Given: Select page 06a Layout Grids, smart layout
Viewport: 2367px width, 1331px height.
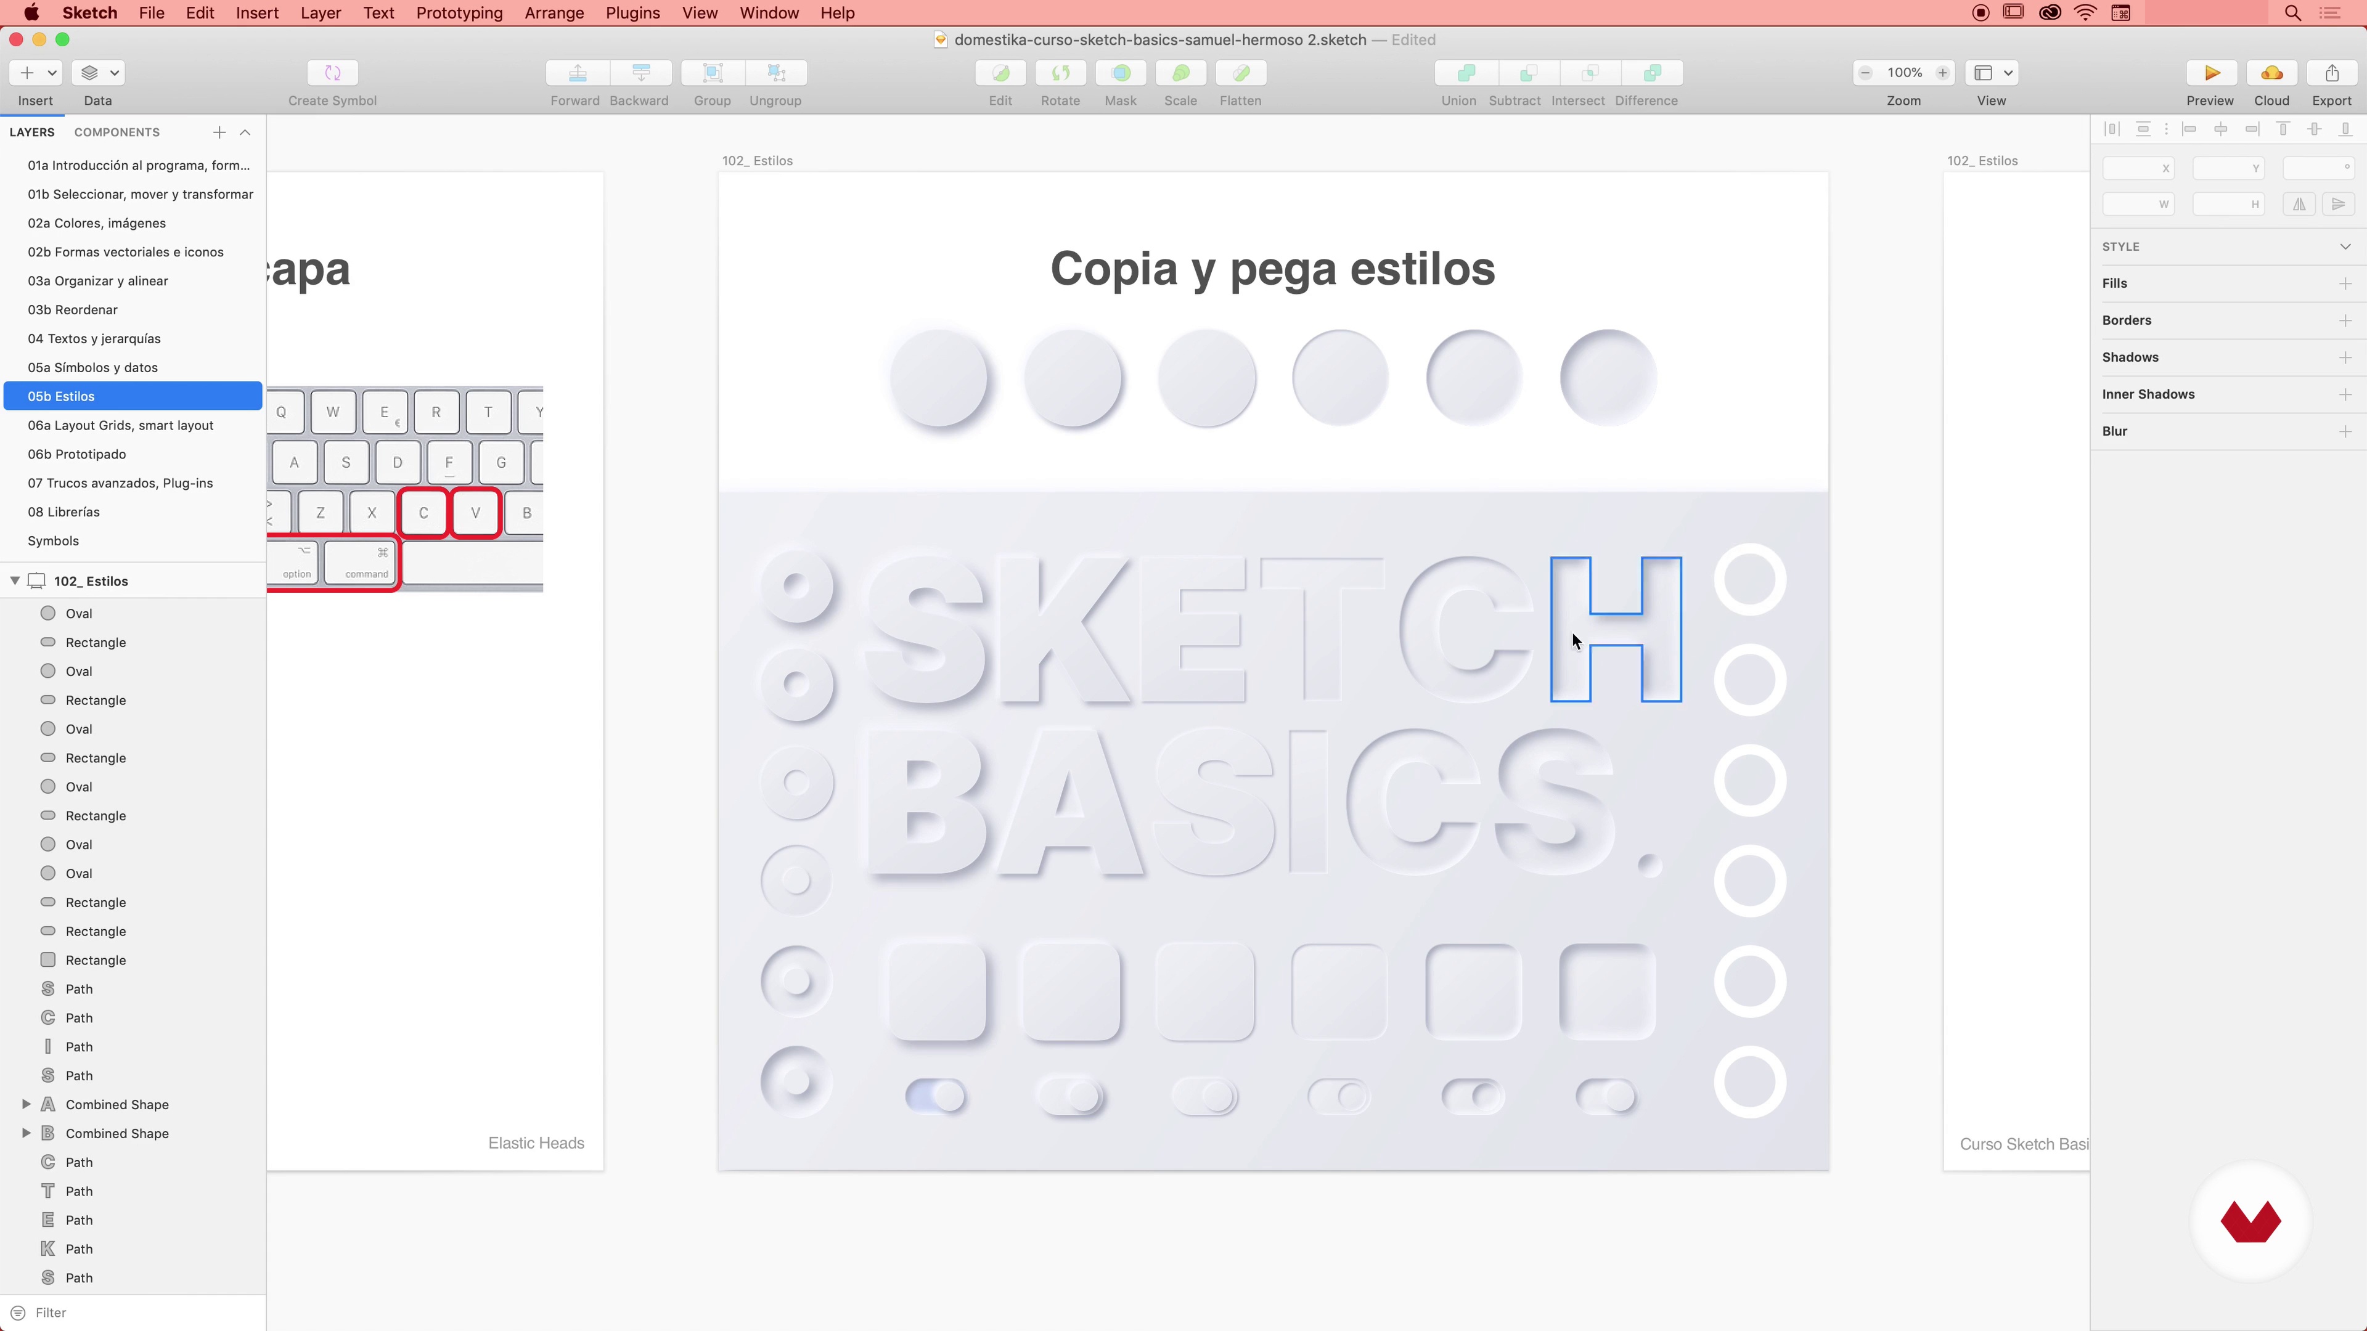Looking at the screenshot, I should (133, 425).
